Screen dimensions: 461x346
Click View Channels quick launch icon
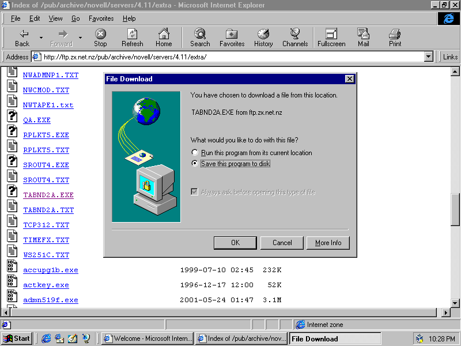[x=86, y=339]
